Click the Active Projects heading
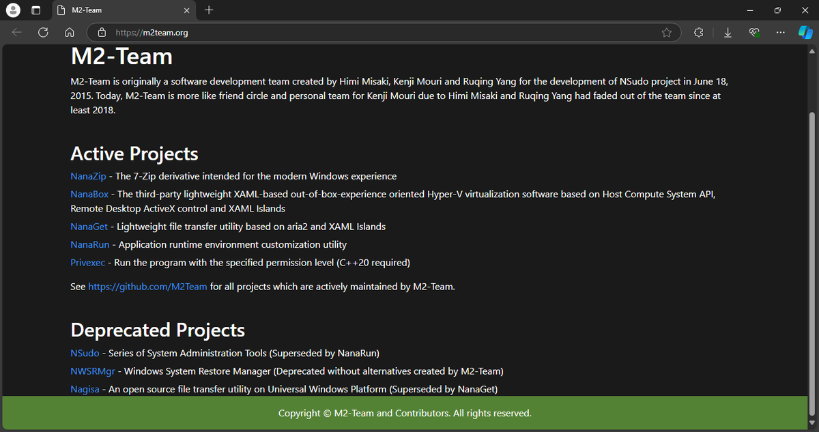This screenshot has height=432, width=819. tap(134, 154)
